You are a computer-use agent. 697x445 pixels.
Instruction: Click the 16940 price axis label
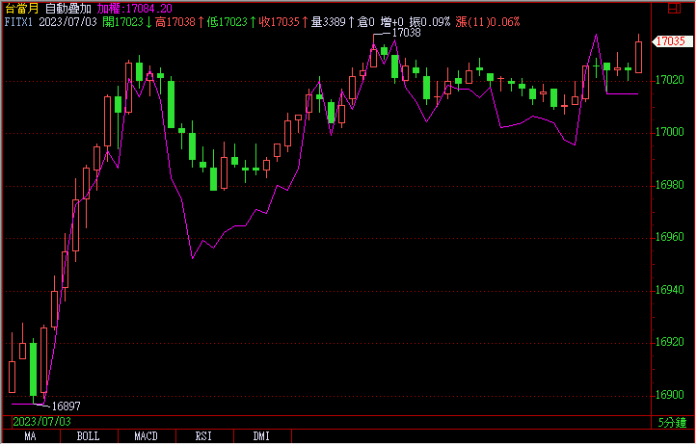[670, 290]
